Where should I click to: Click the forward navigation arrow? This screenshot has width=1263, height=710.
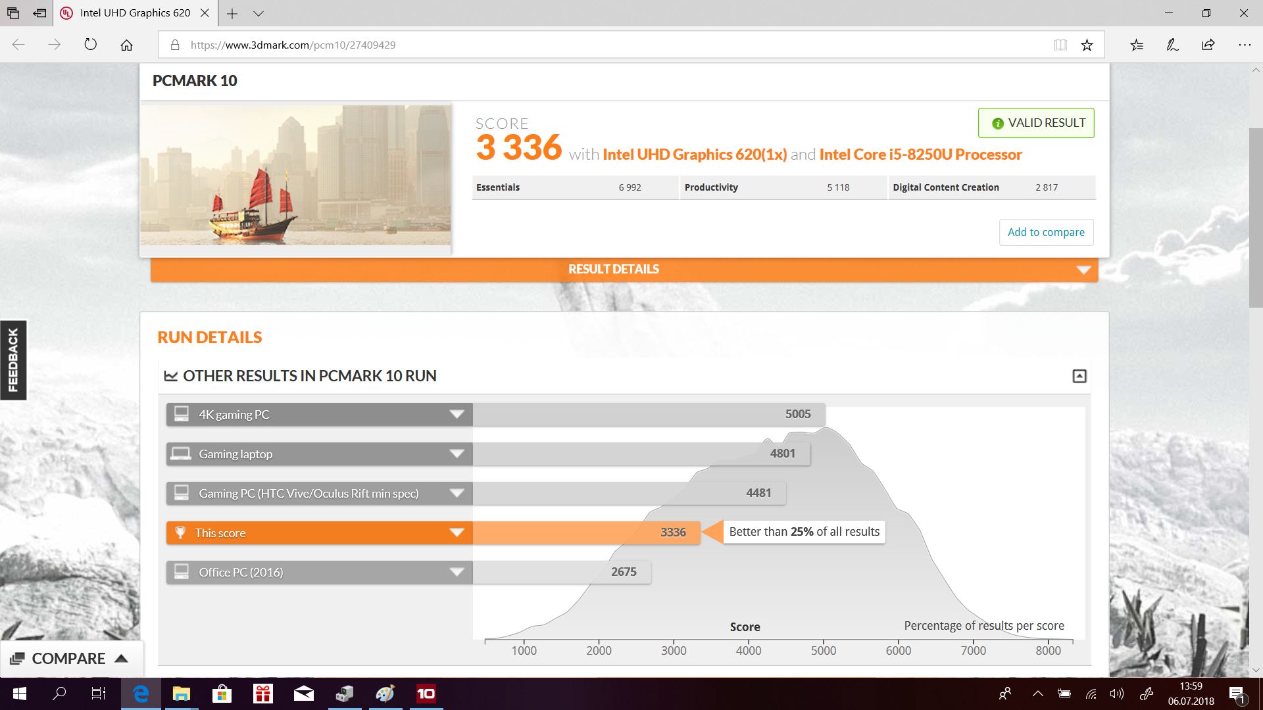(55, 44)
